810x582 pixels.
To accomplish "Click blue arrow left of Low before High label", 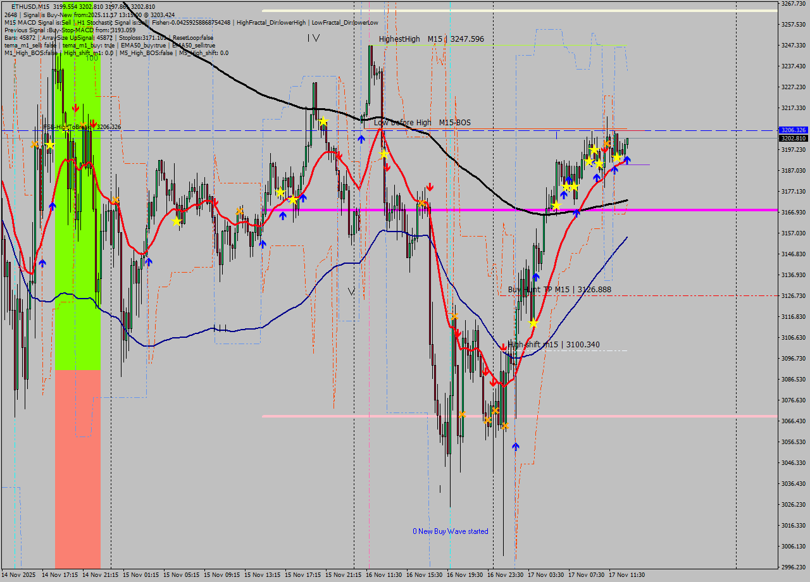I will pyautogui.click(x=361, y=139).
